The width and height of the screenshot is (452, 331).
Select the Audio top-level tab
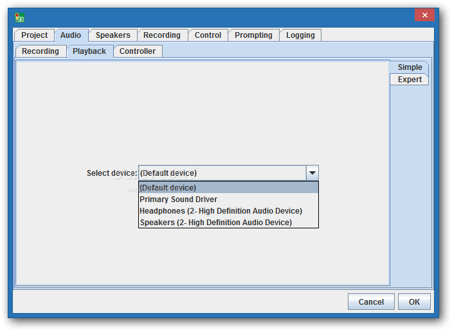point(71,35)
